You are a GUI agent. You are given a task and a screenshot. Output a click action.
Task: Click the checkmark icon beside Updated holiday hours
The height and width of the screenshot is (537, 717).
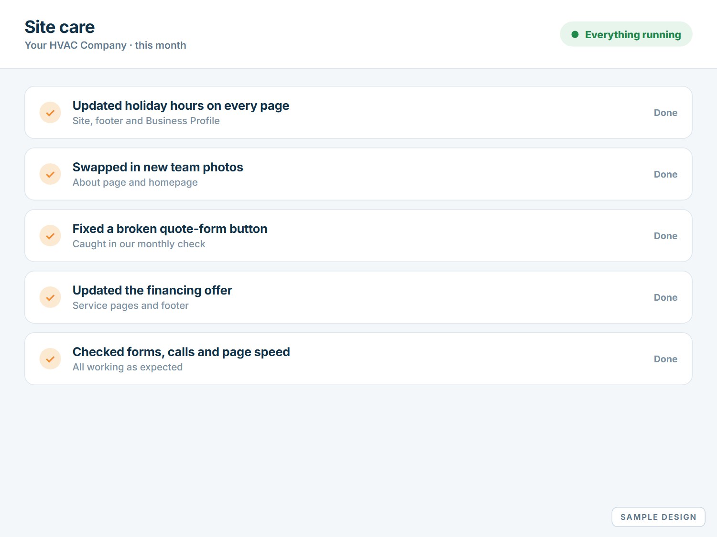point(50,113)
